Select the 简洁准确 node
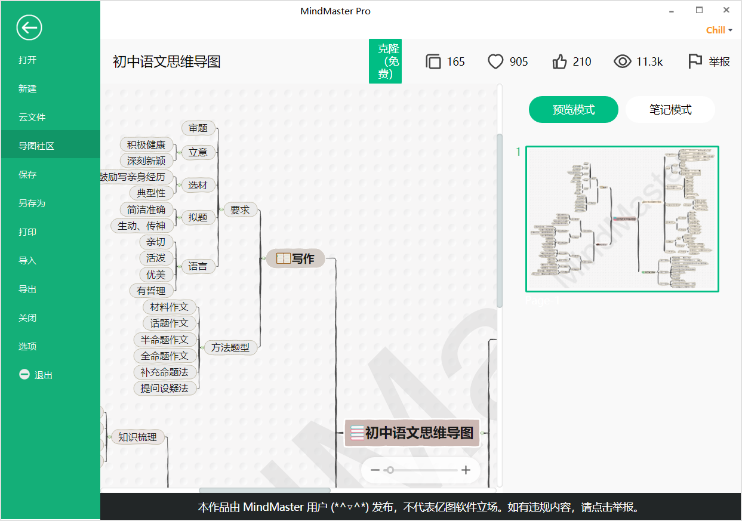Viewport: 742px width, 521px height. (x=146, y=209)
